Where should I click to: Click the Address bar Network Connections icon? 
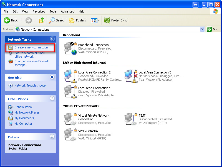tap(18, 29)
